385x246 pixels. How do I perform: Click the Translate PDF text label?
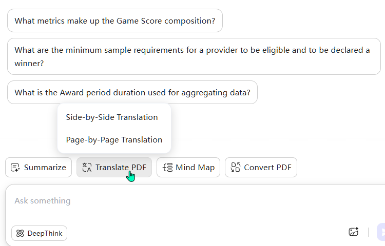point(121,168)
